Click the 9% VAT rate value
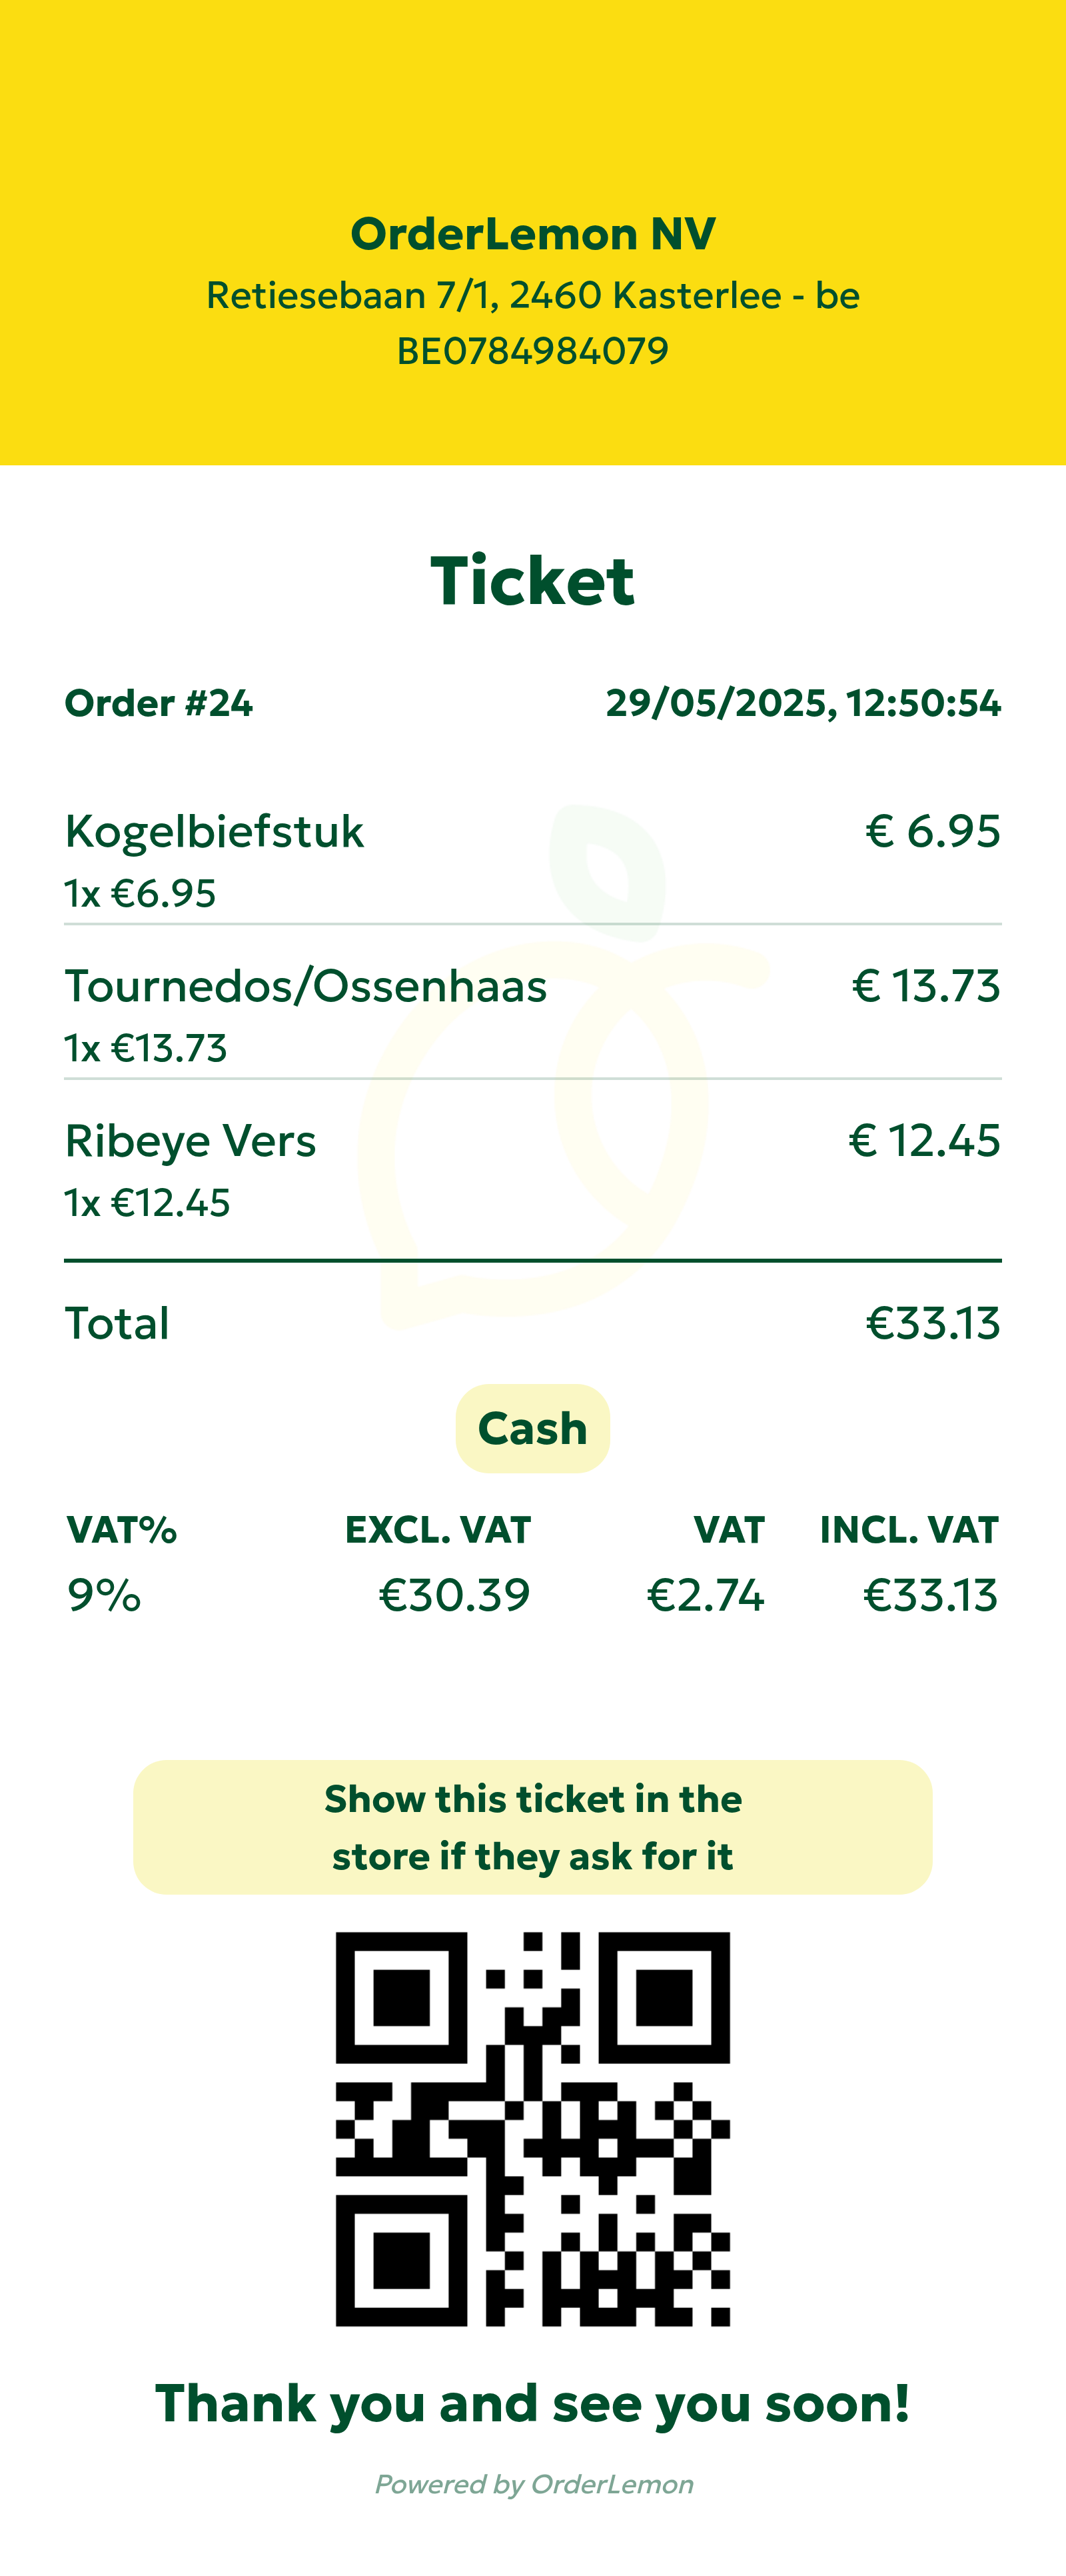This screenshot has height=2576, width=1066. coord(104,1595)
